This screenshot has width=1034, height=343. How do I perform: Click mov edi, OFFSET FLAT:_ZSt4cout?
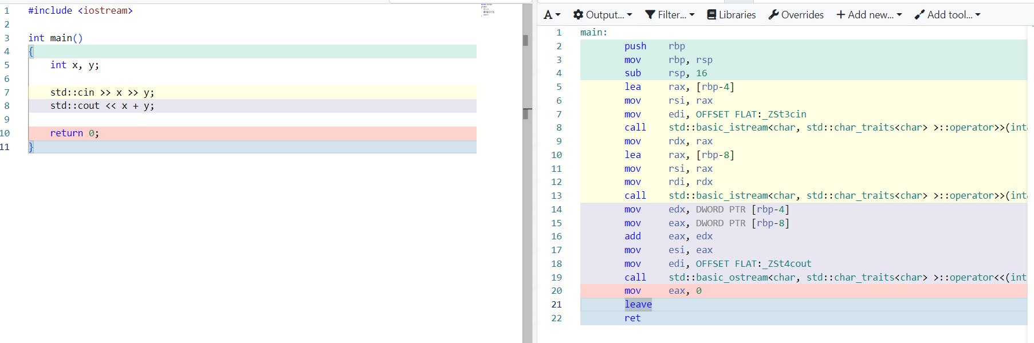pos(718,264)
